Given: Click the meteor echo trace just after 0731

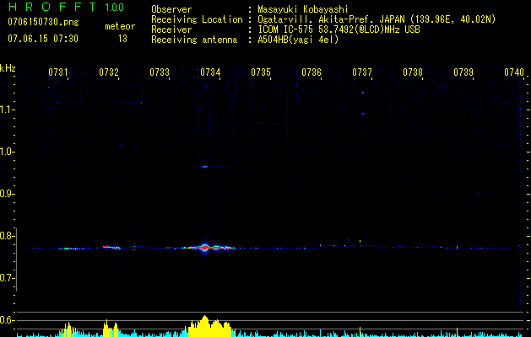Looking at the screenshot, I should (x=71, y=249).
